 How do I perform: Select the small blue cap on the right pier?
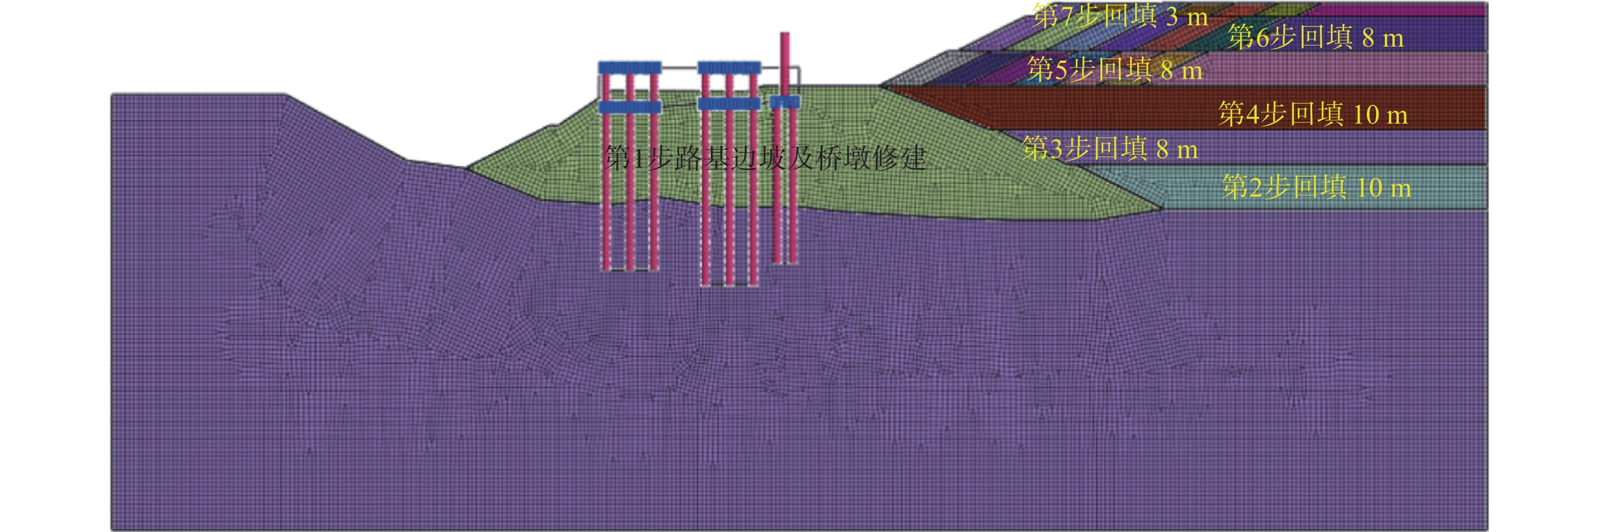(x=784, y=101)
